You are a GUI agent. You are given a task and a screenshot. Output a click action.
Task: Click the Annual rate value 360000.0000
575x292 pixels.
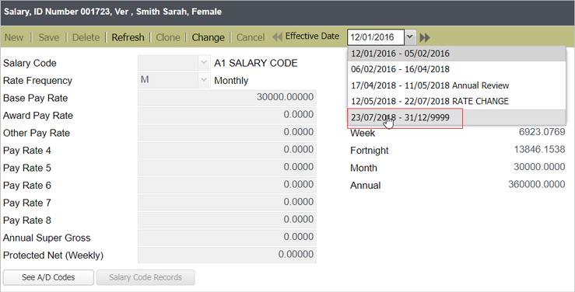[x=537, y=184]
